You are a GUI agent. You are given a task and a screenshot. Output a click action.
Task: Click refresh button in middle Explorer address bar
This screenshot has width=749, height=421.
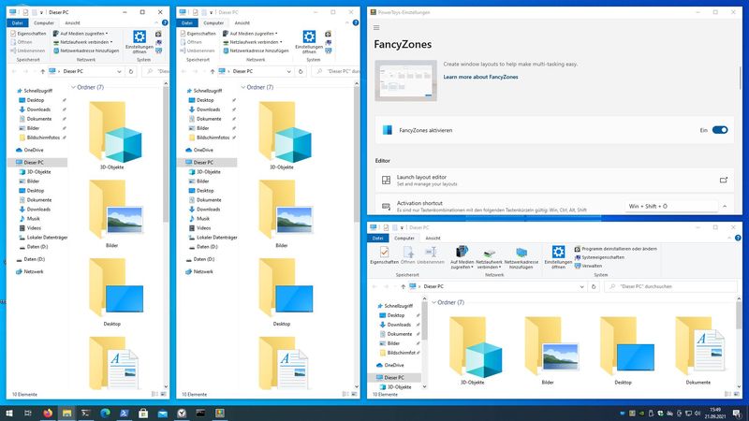(301, 72)
